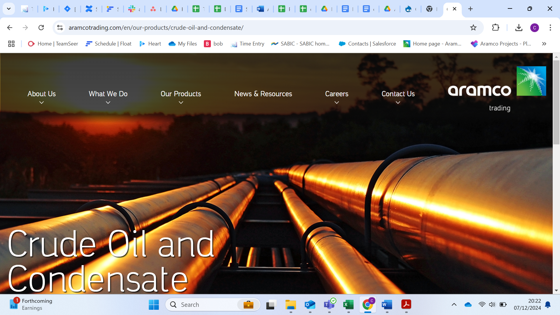The width and height of the screenshot is (560, 315).
Task: Click the scrollbar down arrow
Action: tap(556, 290)
